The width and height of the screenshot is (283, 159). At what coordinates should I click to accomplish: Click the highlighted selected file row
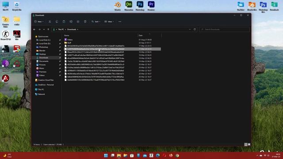112,49
